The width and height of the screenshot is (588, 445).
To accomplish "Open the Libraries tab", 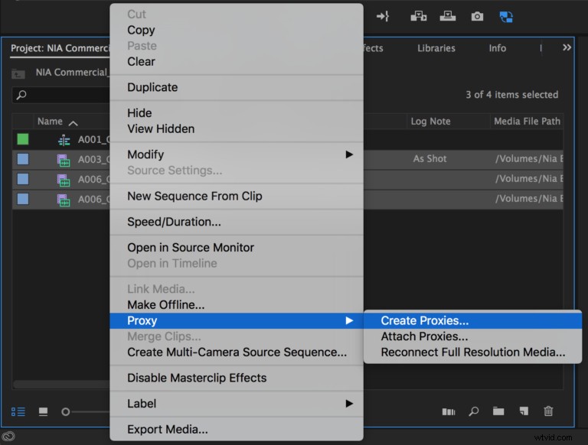I will 436,48.
